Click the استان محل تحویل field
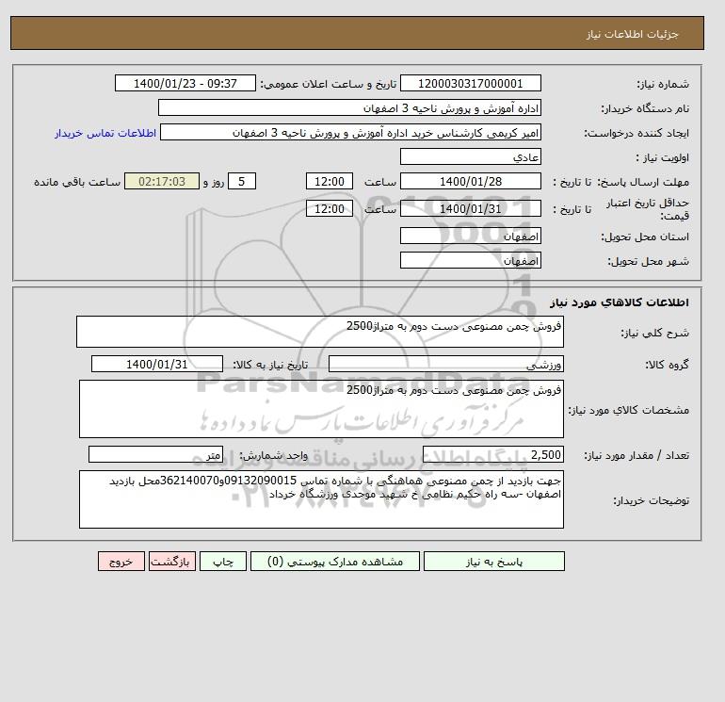725x702 pixels. tap(470, 236)
